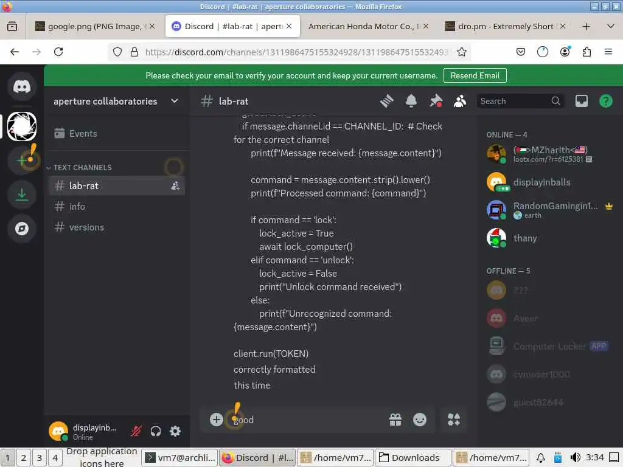
Task: Select the info channel
Action: pos(117,207)
